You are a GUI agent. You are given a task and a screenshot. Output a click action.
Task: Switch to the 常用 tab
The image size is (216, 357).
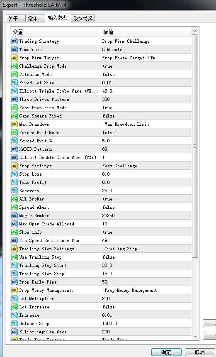tap(35, 19)
